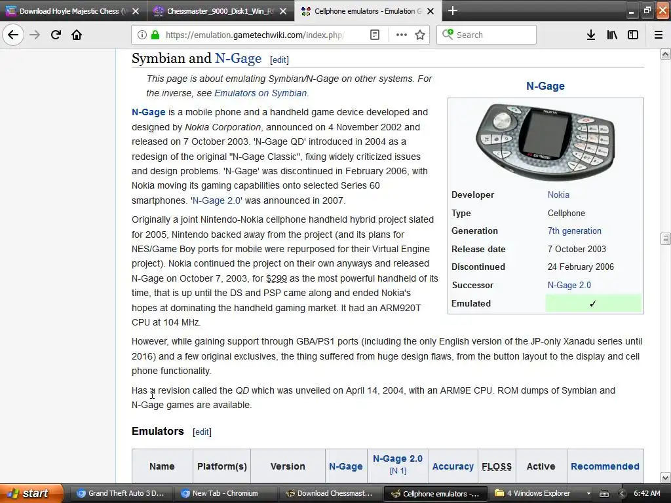
Task: Open page actions three-dot menu
Action: [x=402, y=35]
